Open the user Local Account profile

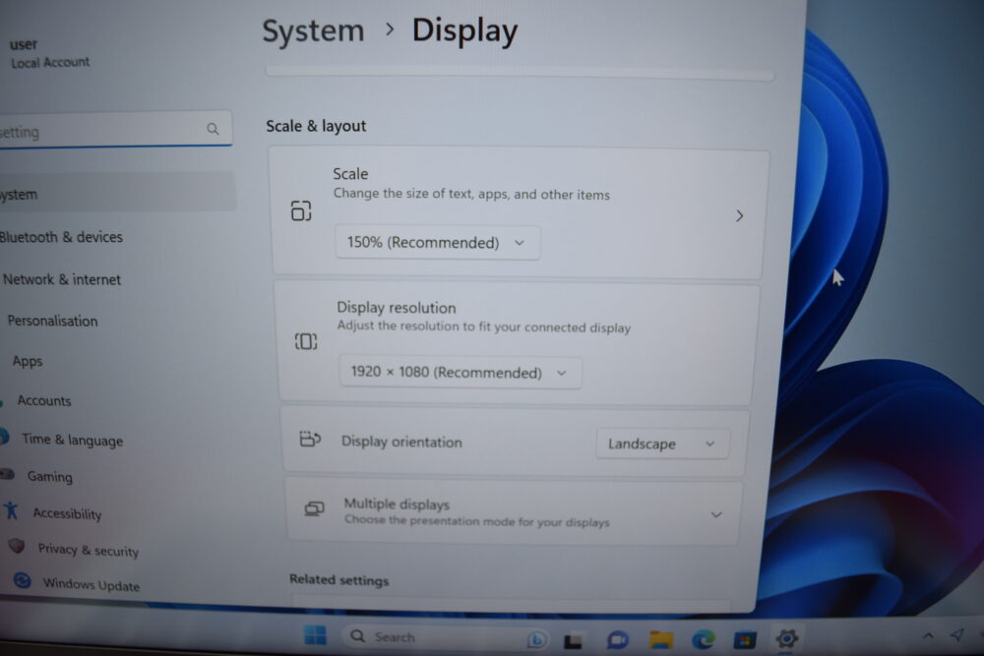49,53
